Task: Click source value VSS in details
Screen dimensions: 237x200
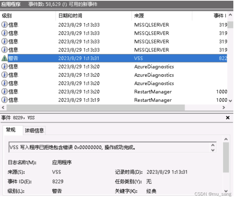Action: pyautogui.click(x=57, y=172)
